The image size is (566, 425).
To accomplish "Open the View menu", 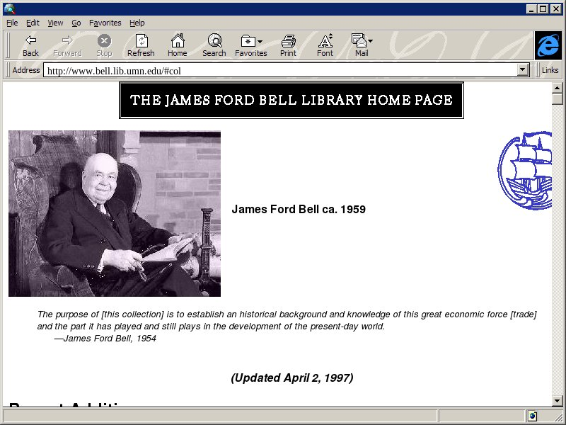I will pyautogui.click(x=55, y=23).
